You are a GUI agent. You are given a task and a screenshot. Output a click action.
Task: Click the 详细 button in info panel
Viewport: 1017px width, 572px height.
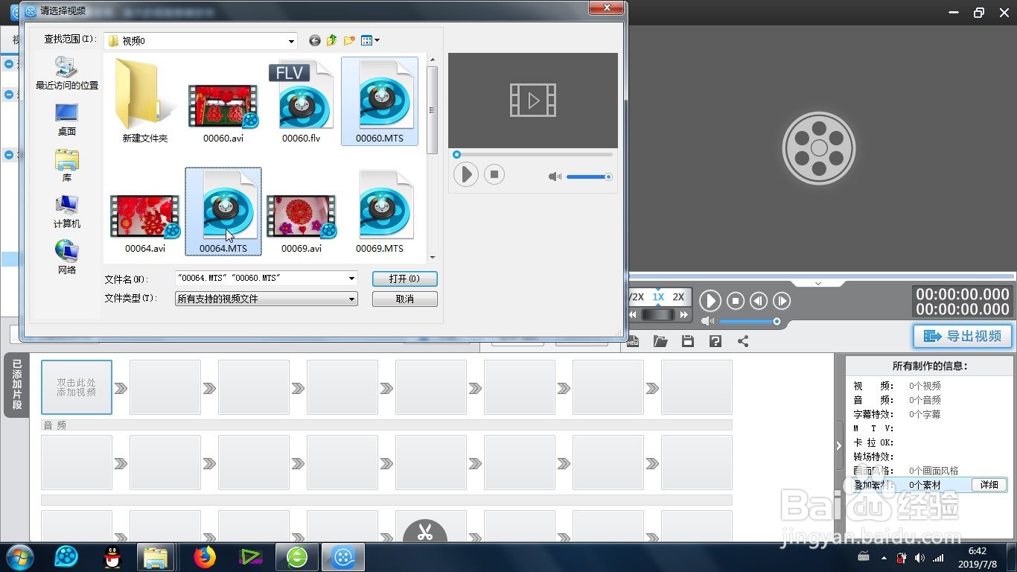tap(989, 485)
